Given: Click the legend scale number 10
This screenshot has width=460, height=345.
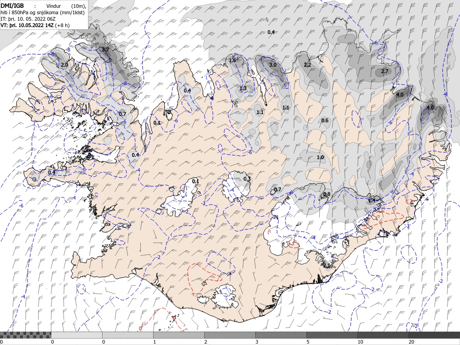Looking at the screenshot, I should click(x=360, y=342).
